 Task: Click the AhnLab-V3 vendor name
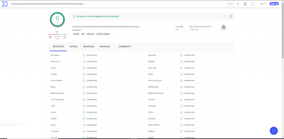tap(55, 61)
